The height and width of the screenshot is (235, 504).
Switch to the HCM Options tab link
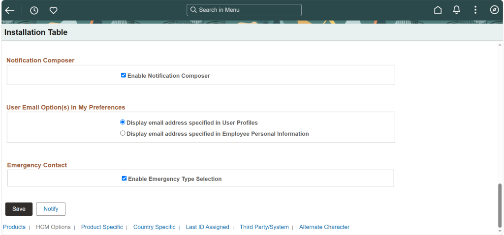(53, 227)
